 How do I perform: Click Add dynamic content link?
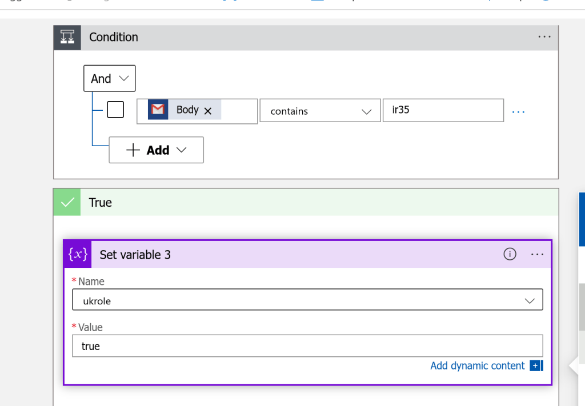(477, 365)
